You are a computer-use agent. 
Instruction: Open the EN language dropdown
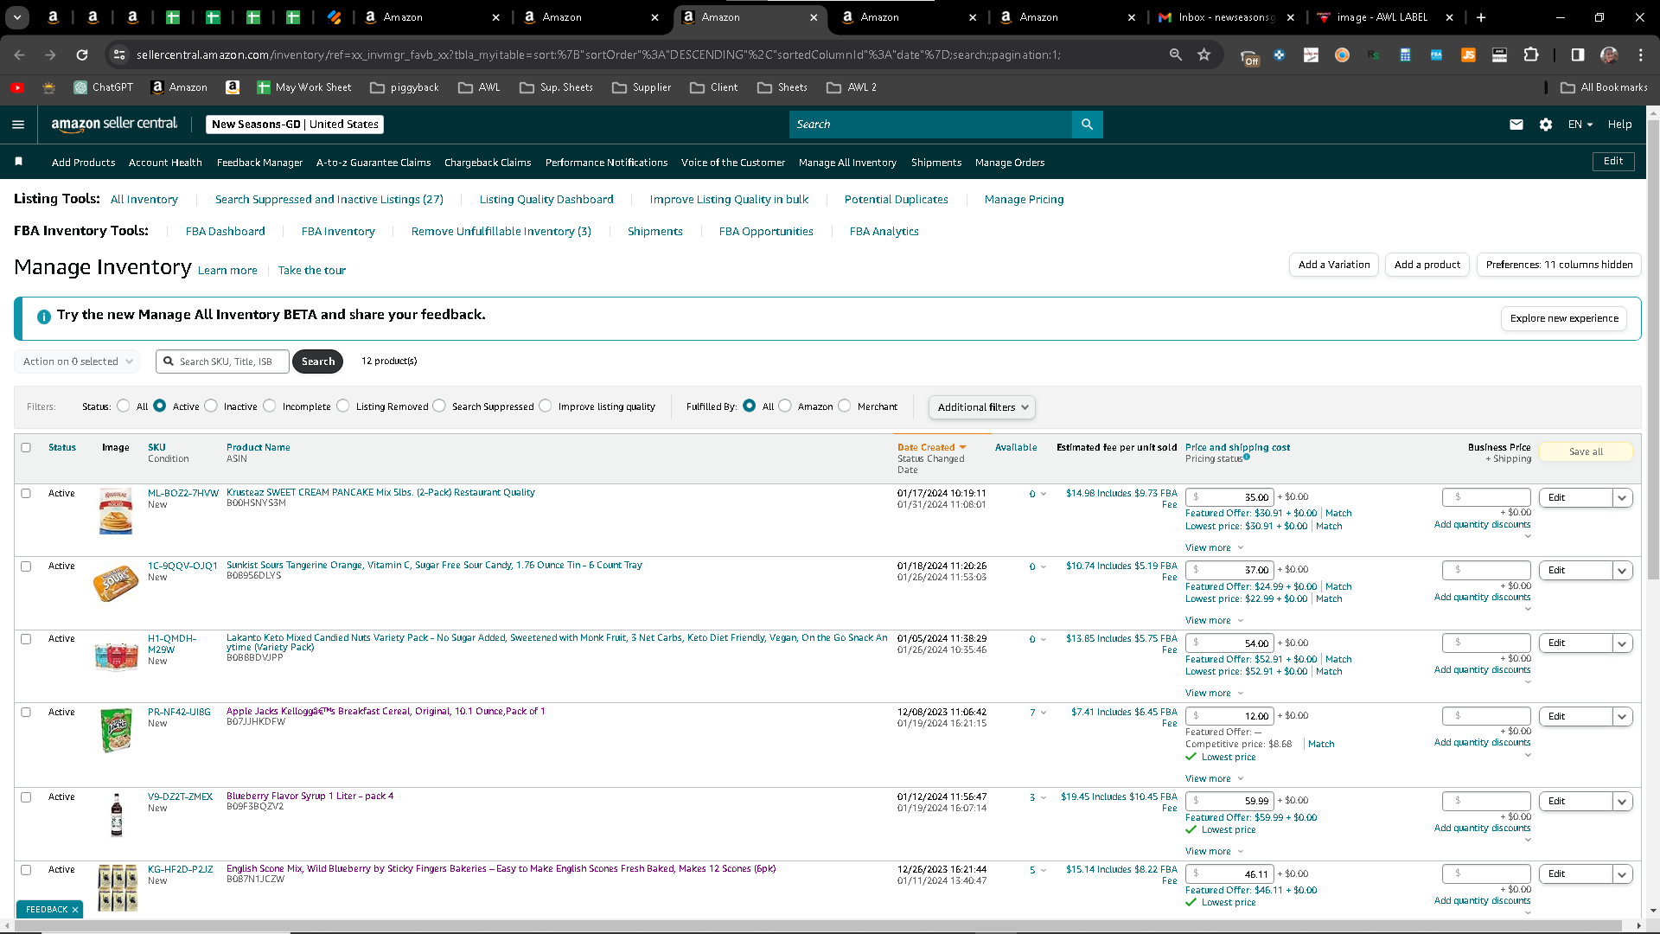(x=1580, y=125)
